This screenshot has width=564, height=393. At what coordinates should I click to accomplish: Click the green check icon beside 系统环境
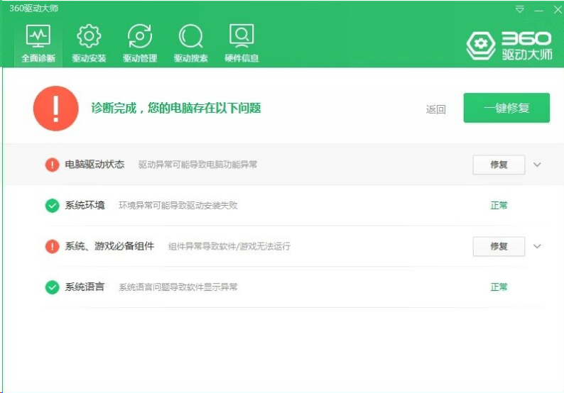(x=52, y=206)
